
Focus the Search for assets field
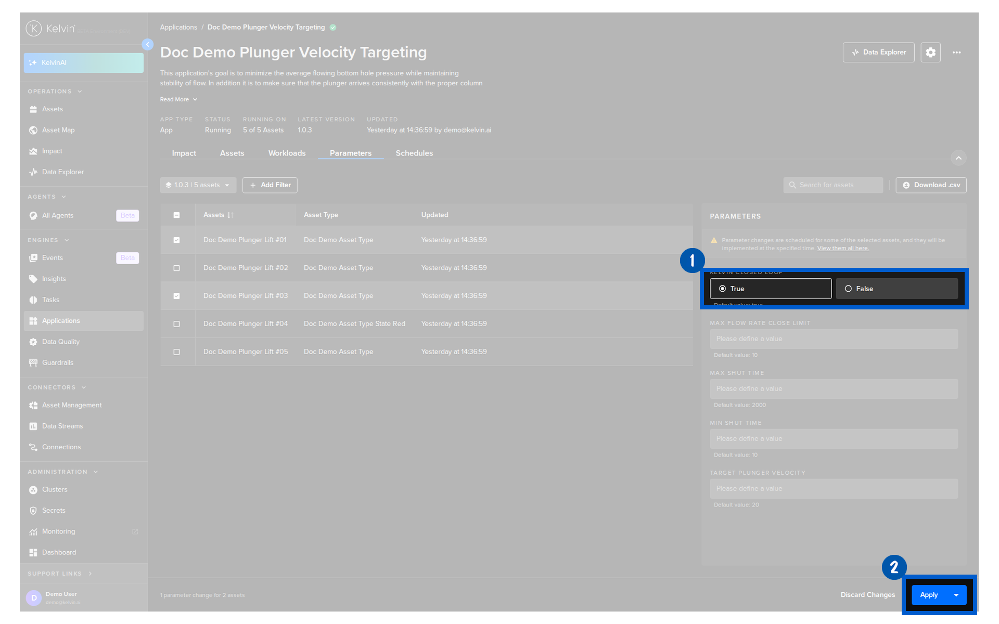(x=833, y=185)
